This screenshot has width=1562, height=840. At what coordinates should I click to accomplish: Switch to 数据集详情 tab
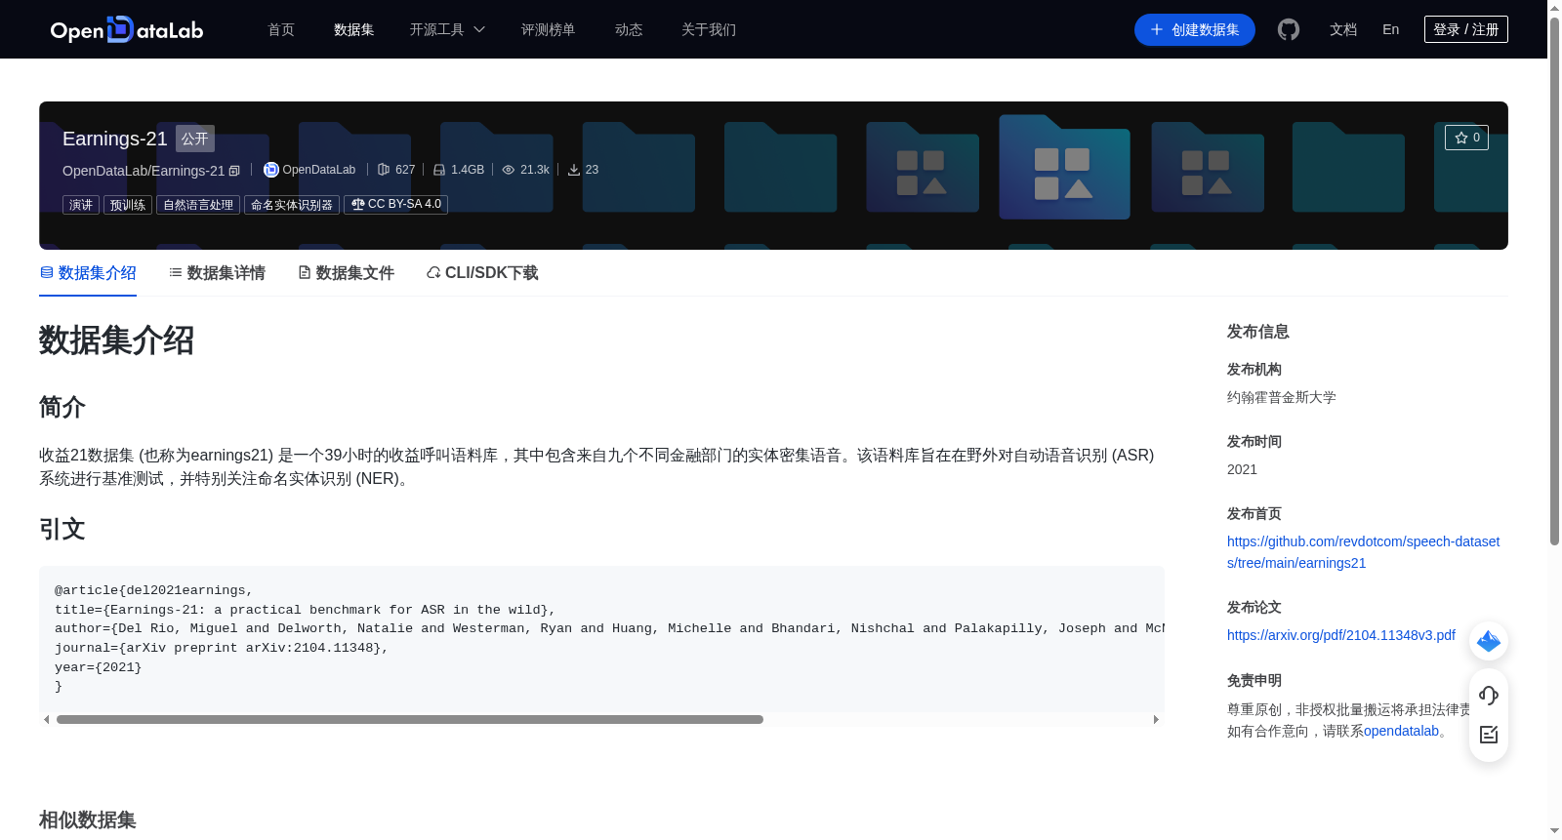click(217, 273)
